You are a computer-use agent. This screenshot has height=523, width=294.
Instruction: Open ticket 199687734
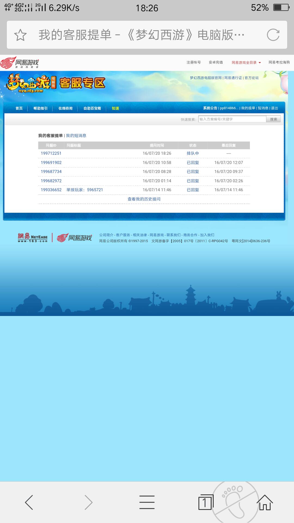[51, 172]
